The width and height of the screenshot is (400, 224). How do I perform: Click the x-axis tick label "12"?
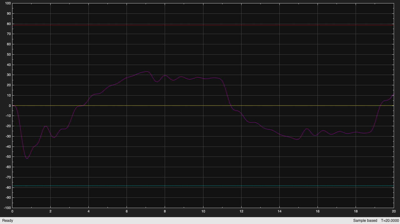pyautogui.click(x=241, y=211)
